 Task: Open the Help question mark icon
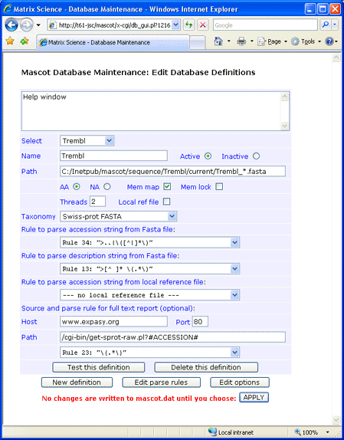(329, 41)
